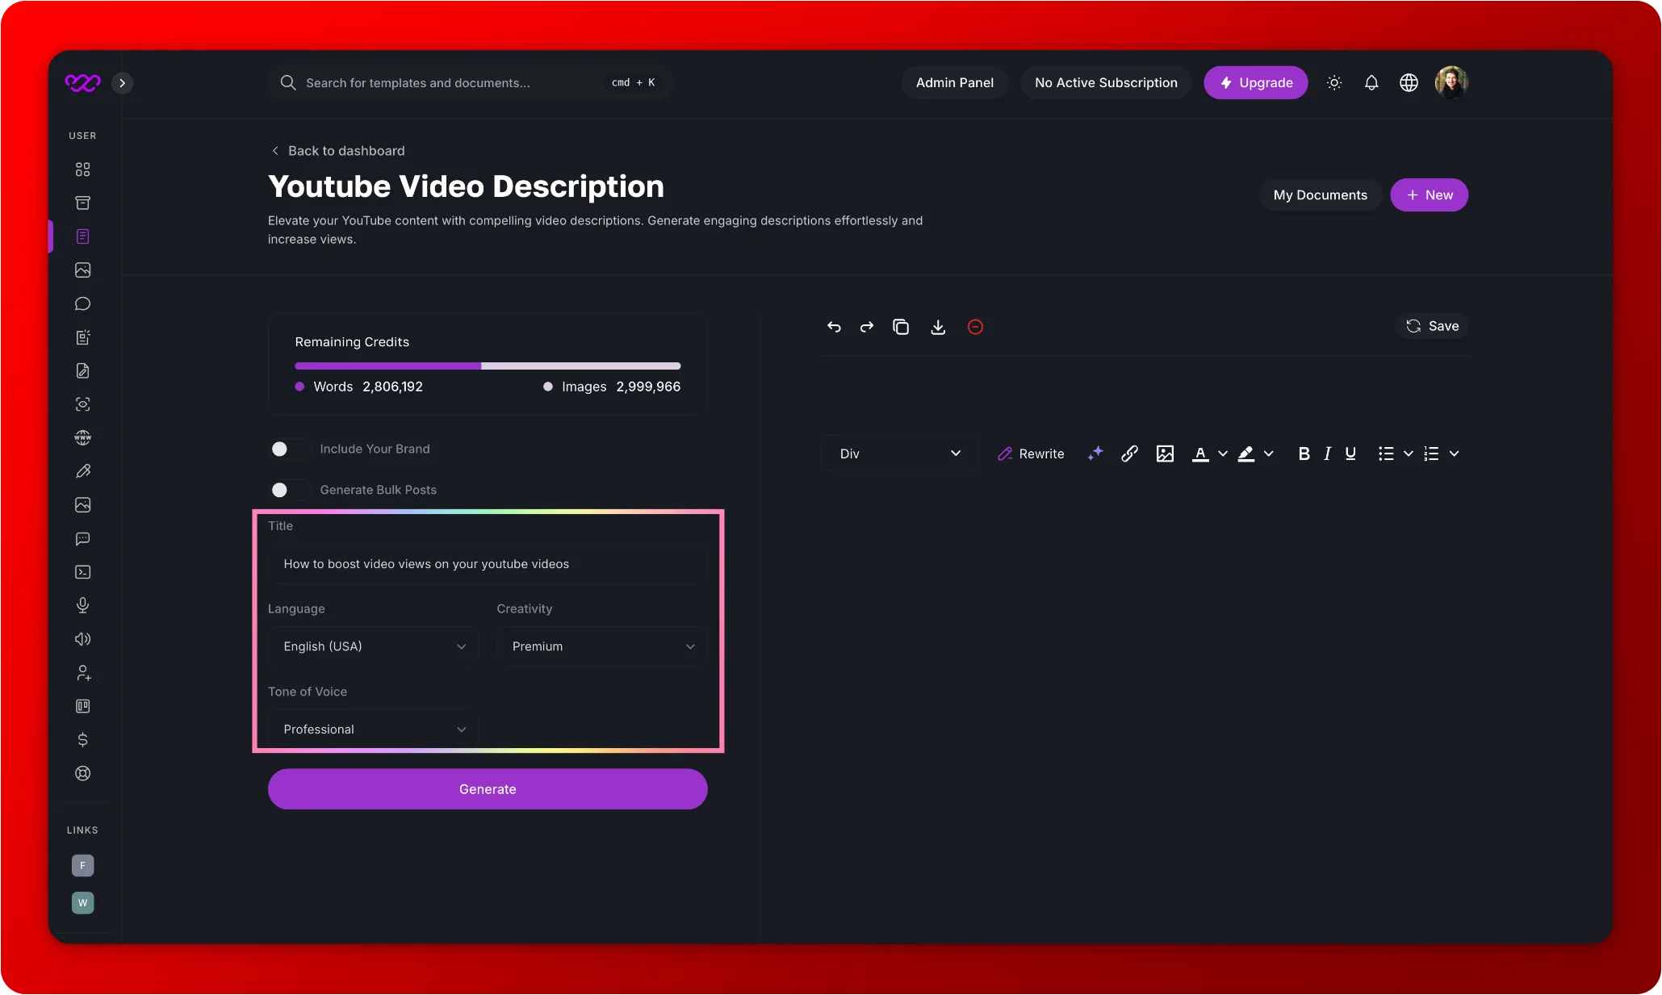This screenshot has height=995, width=1662.
Task: Open the Creativity dropdown
Action: [x=602, y=646]
